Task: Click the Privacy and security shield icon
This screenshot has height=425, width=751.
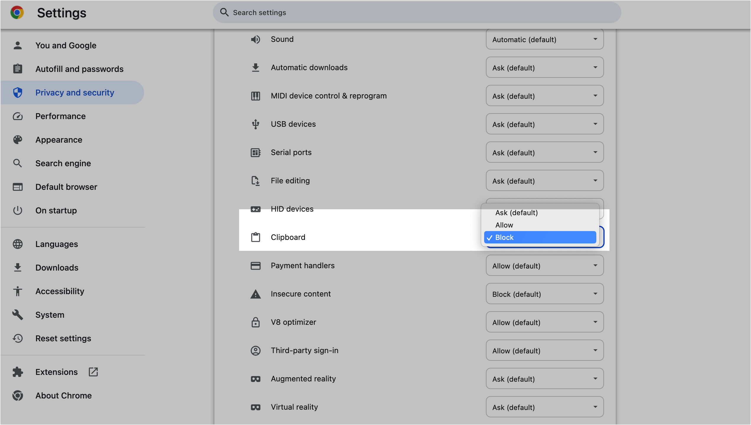Action: pos(18,92)
